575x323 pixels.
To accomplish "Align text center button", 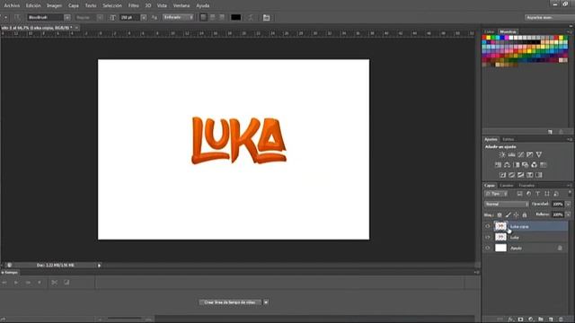I will coord(213,17).
